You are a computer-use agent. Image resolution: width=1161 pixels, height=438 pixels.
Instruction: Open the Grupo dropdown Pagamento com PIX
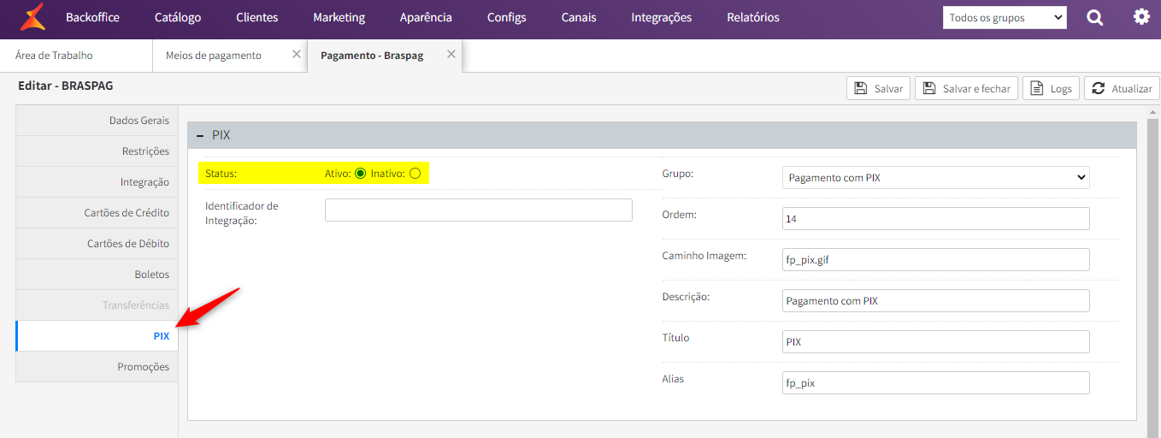936,177
